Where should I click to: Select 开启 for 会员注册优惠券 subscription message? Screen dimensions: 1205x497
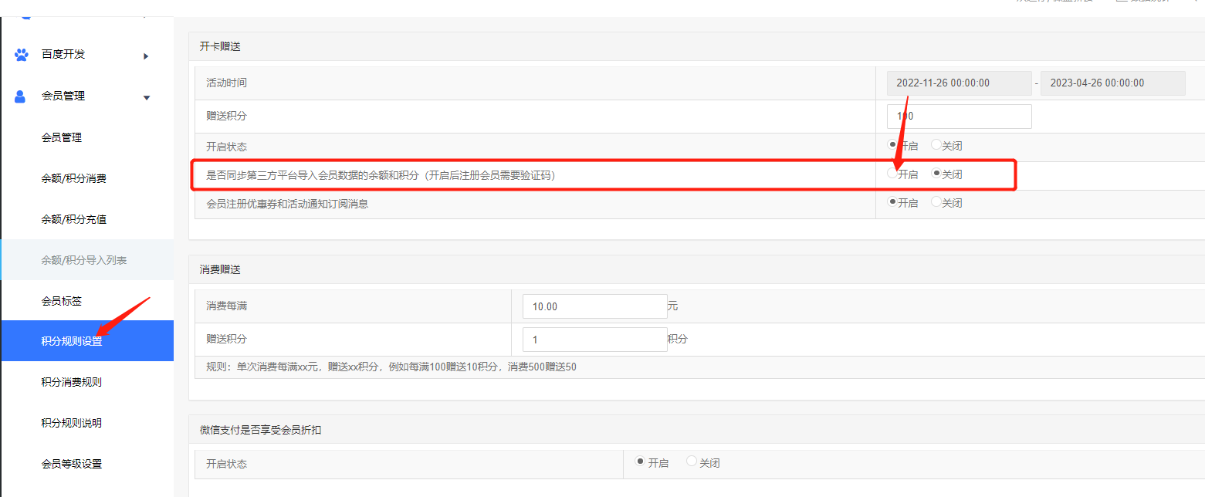[x=893, y=202]
